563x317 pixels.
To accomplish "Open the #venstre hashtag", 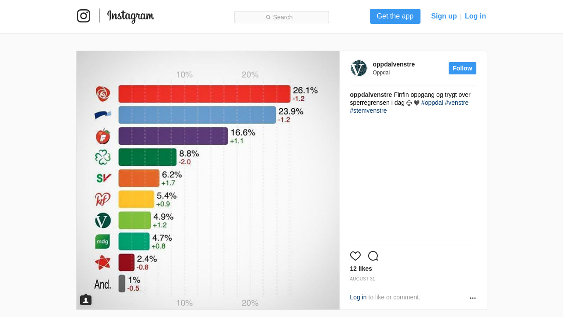I will coord(457,103).
